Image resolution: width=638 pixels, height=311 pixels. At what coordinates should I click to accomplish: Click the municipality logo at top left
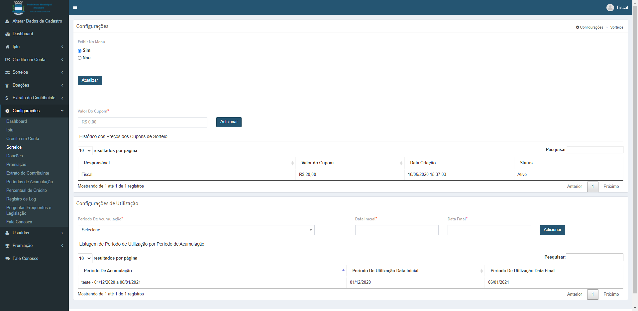19,7
